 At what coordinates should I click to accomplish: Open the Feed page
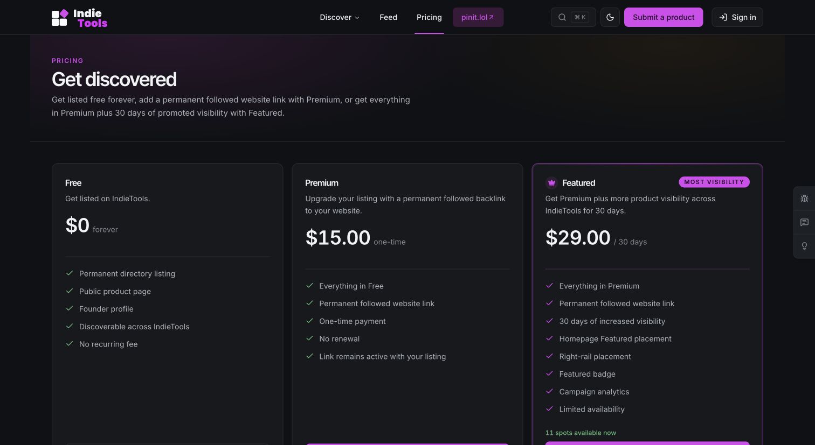(388, 17)
